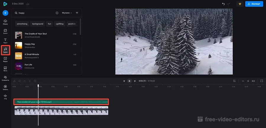Screen dimensions: 266x128
Task: Click the blue plus add button
Action: tap(5, 13)
